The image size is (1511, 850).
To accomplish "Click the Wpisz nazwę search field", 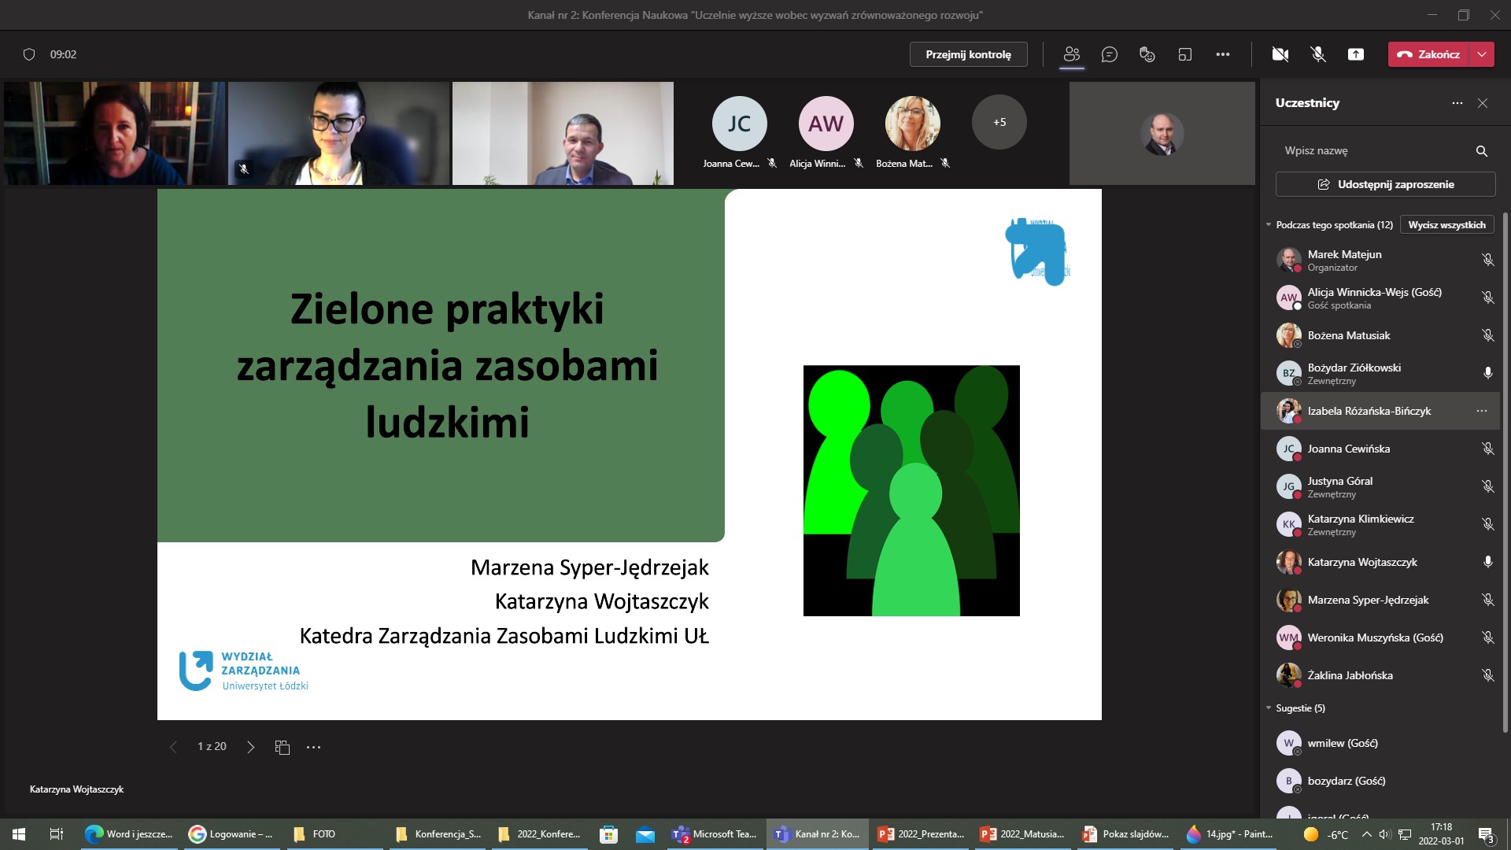I will [x=1369, y=150].
